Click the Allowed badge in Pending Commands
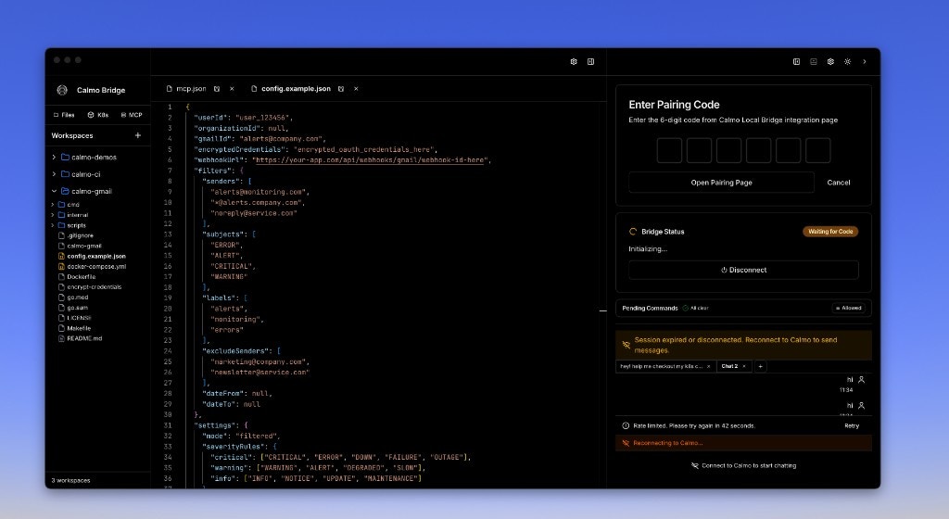Image resolution: width=949 pixels, height=519 pixels. coord(849,308)
